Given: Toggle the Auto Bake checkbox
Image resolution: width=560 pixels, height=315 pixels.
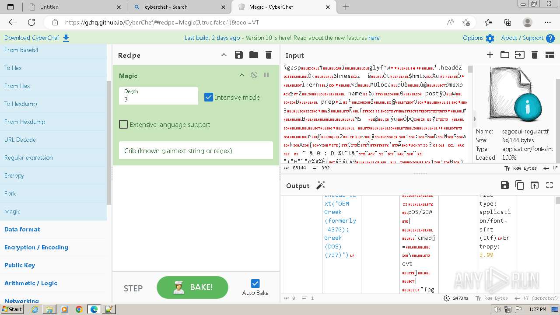Looking at the screenshot, I should (255, 283).
